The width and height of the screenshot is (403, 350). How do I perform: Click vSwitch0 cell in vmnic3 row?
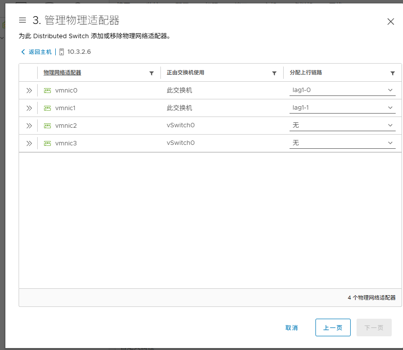point(180,143)
